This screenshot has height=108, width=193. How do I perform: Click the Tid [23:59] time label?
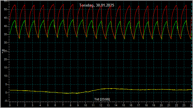coord(102,99)
